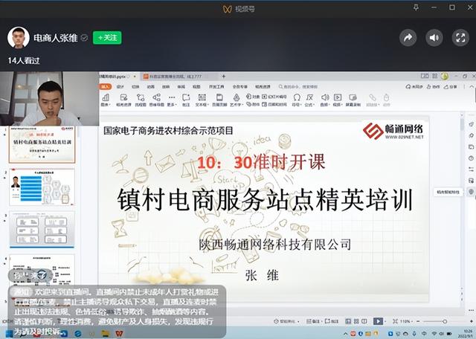Collapse the WPS ribbon with the chevron
The image size is (476, 339).
click(472, 87)
